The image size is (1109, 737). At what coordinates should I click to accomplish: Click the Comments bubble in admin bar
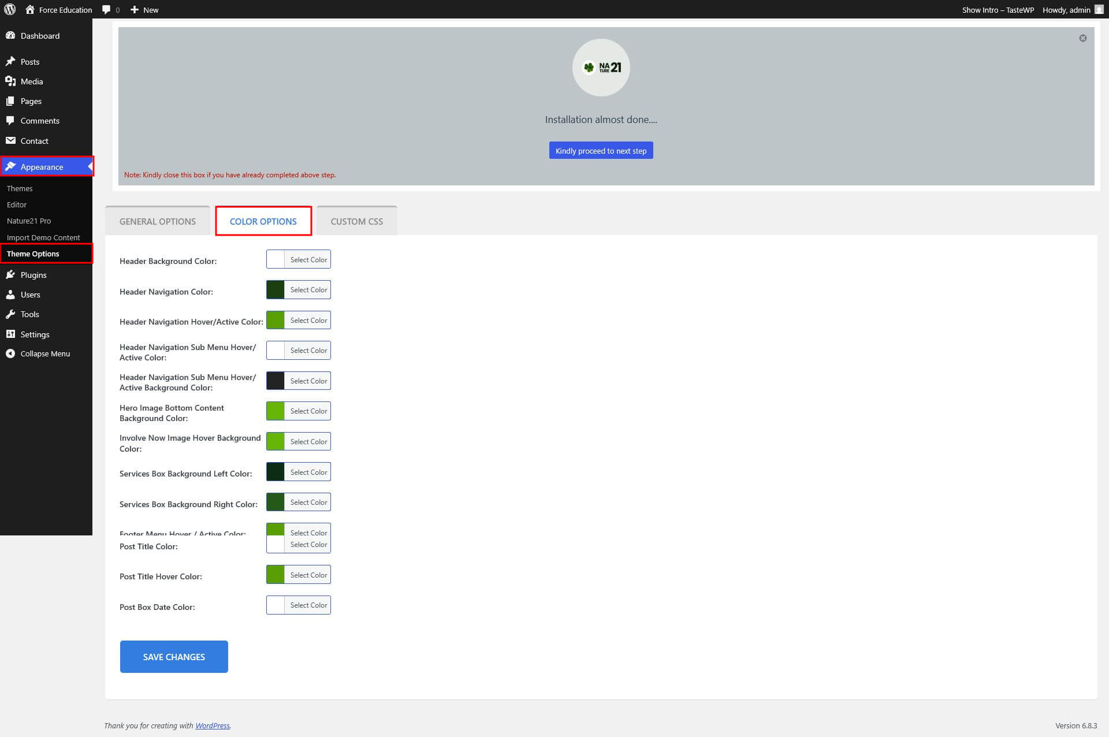tap(106, 10)
